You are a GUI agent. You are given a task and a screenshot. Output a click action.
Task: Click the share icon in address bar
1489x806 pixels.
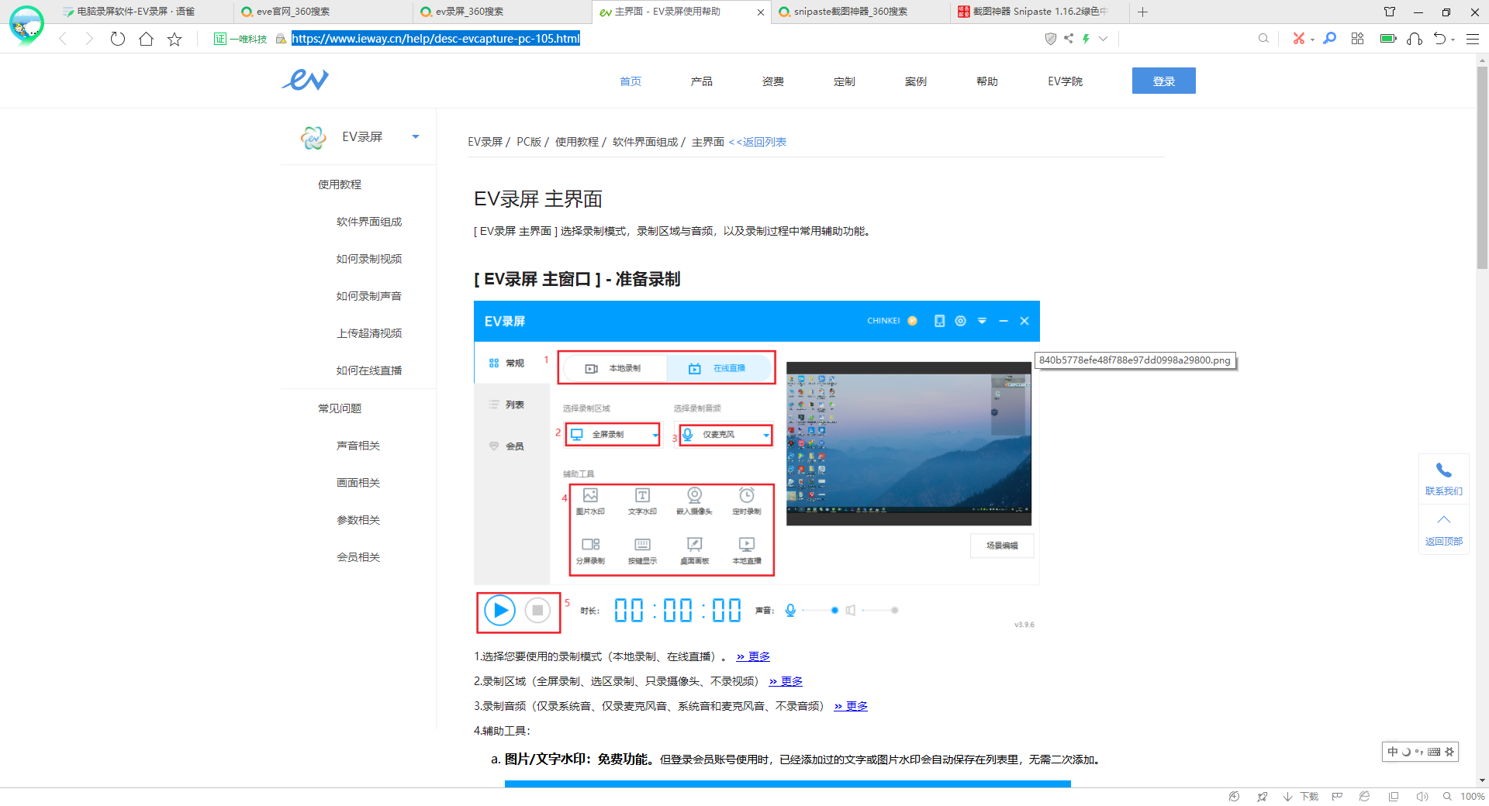[1069, 38]
